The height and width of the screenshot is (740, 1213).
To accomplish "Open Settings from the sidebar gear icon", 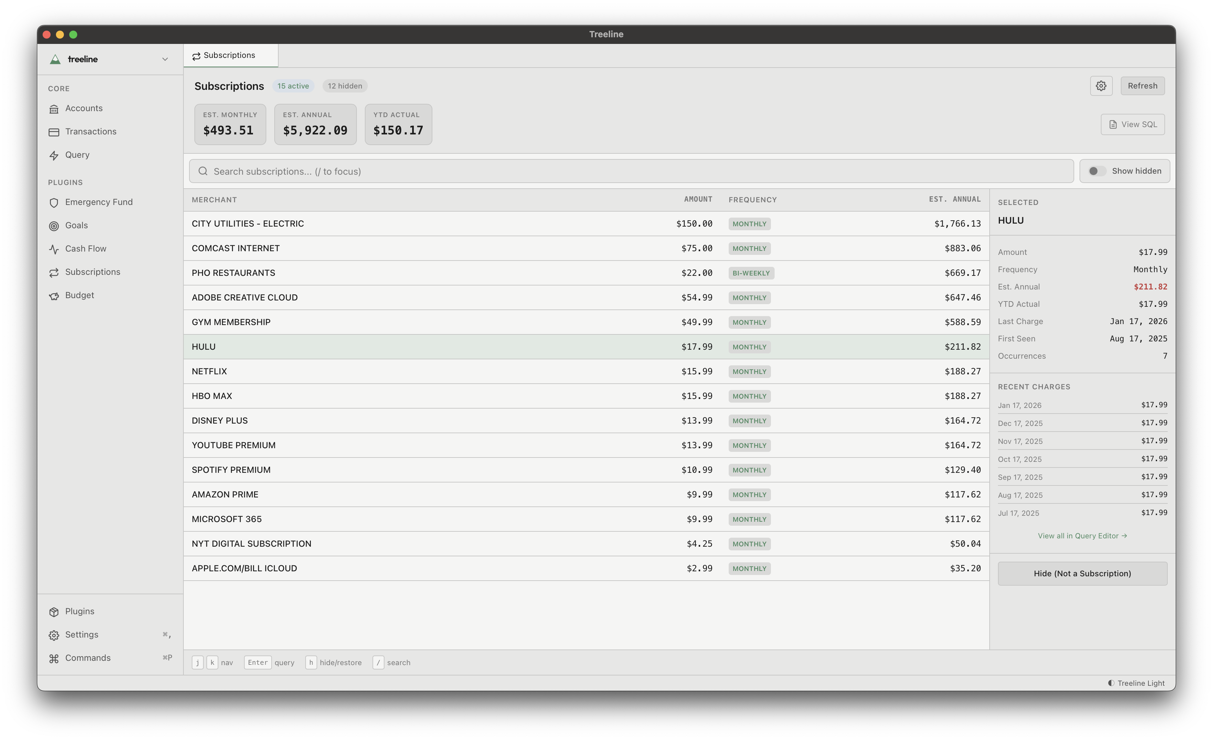I will (55, 635).
